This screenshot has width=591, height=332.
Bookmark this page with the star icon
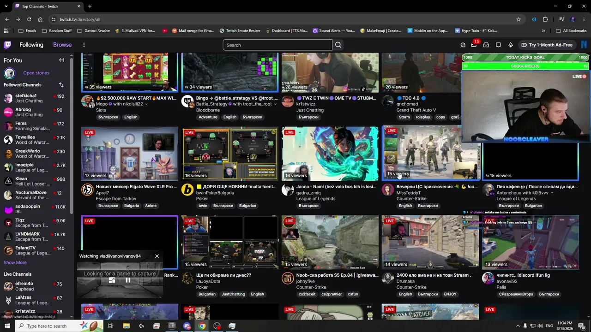[x=519, y=19]
